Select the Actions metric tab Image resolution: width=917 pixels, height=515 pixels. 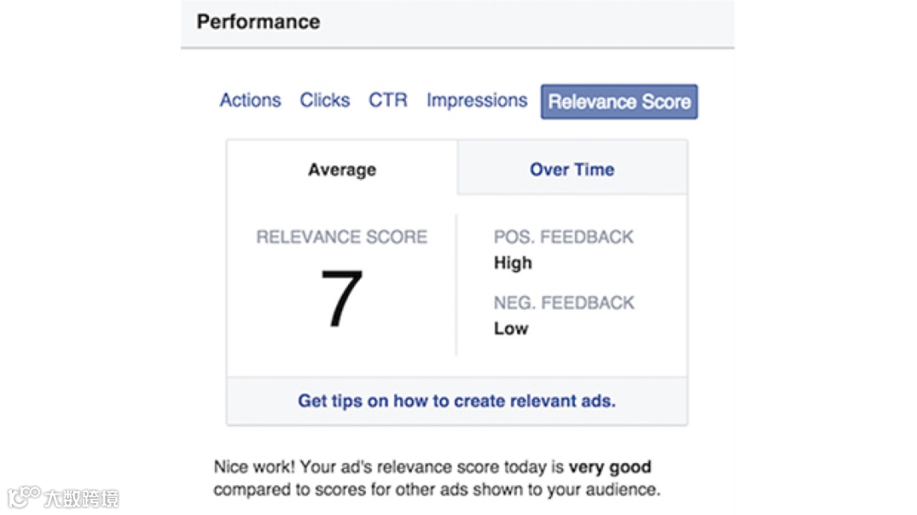250,100
